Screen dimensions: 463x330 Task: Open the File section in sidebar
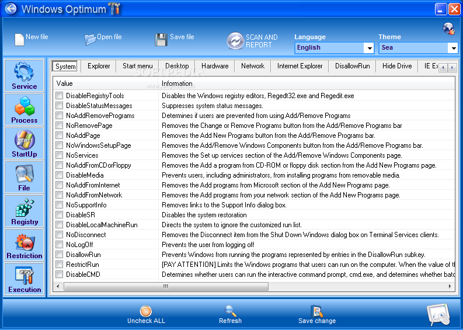click(24, 177)
